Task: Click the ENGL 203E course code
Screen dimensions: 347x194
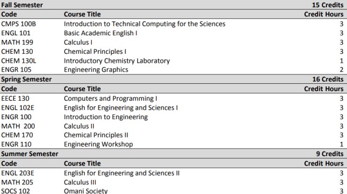Action: click(18, 173)
